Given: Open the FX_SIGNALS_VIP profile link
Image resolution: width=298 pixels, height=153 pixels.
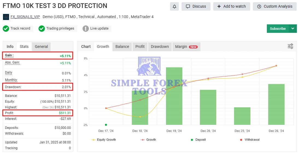Looking at the screenshot, I should (25, 17).
